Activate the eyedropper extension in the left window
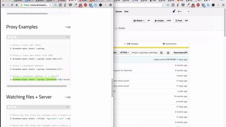 click(x=75, y=5)
